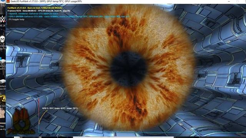
Task: Minimize the FurMark window
Action: tap(229, 2)
